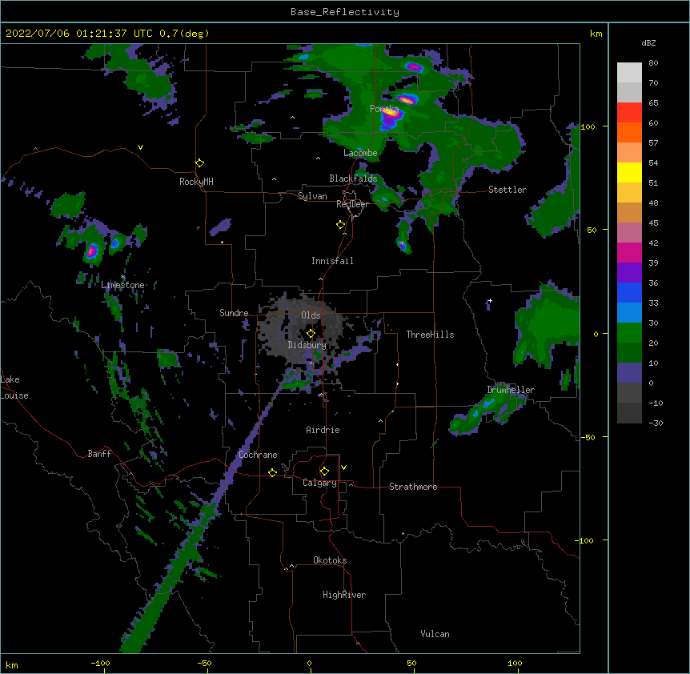Select the blue 36-33 dBZ swatch
Viewport: 690px width, 674px height.
629,292
